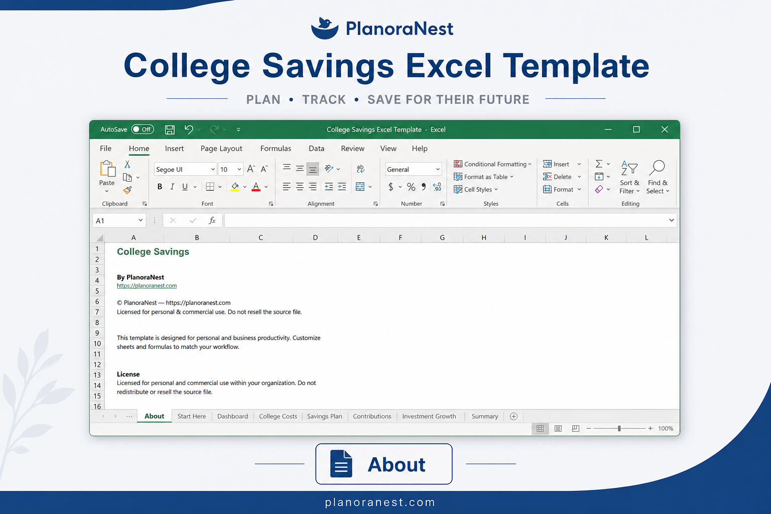Click the Find & Select button
Image resolution: width=771 pixels, height=514 pixels.
[x=658, y=177]
